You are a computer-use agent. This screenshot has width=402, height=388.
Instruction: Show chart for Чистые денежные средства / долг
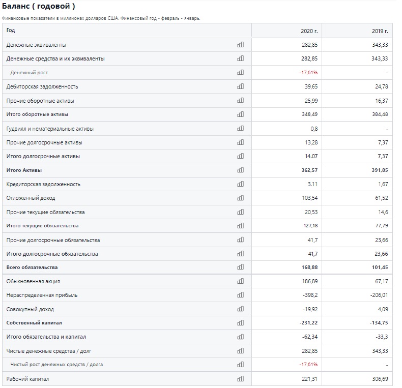tap(240, 350)
